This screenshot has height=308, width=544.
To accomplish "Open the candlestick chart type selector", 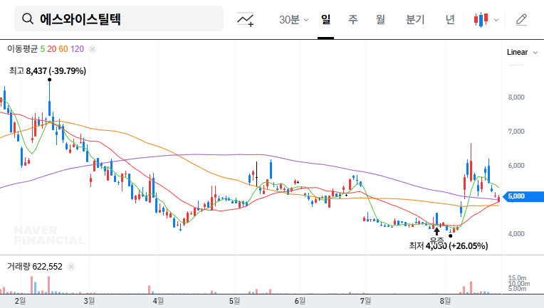I will pyautogui.click(x=481, y=19).
